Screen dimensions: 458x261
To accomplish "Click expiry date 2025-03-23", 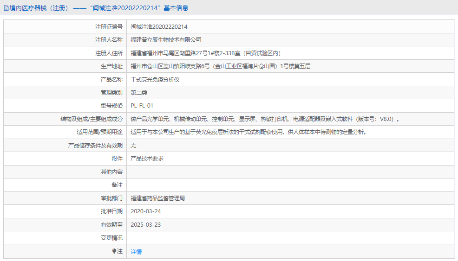I will [146, 225].
